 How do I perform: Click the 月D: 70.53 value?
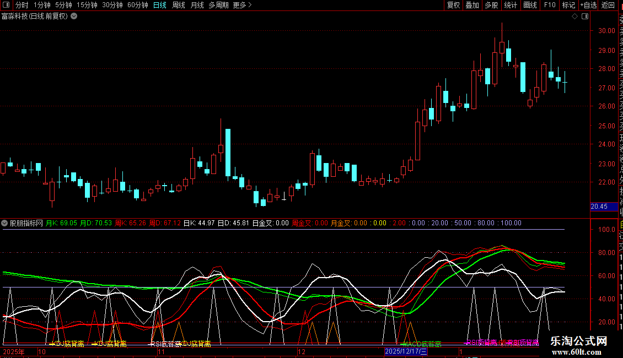coord(96,223)
